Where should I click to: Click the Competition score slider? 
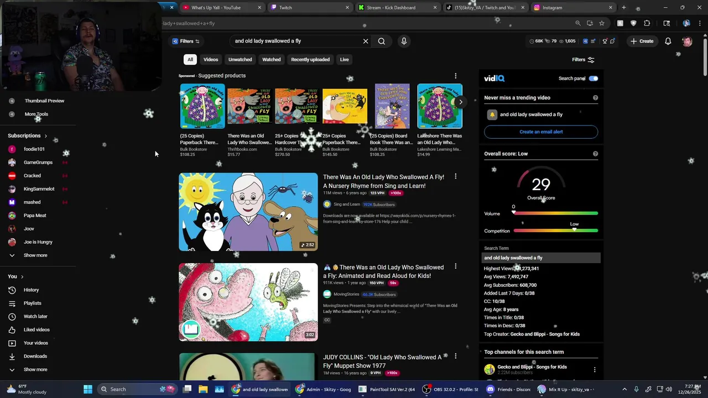tap(555, 231)
